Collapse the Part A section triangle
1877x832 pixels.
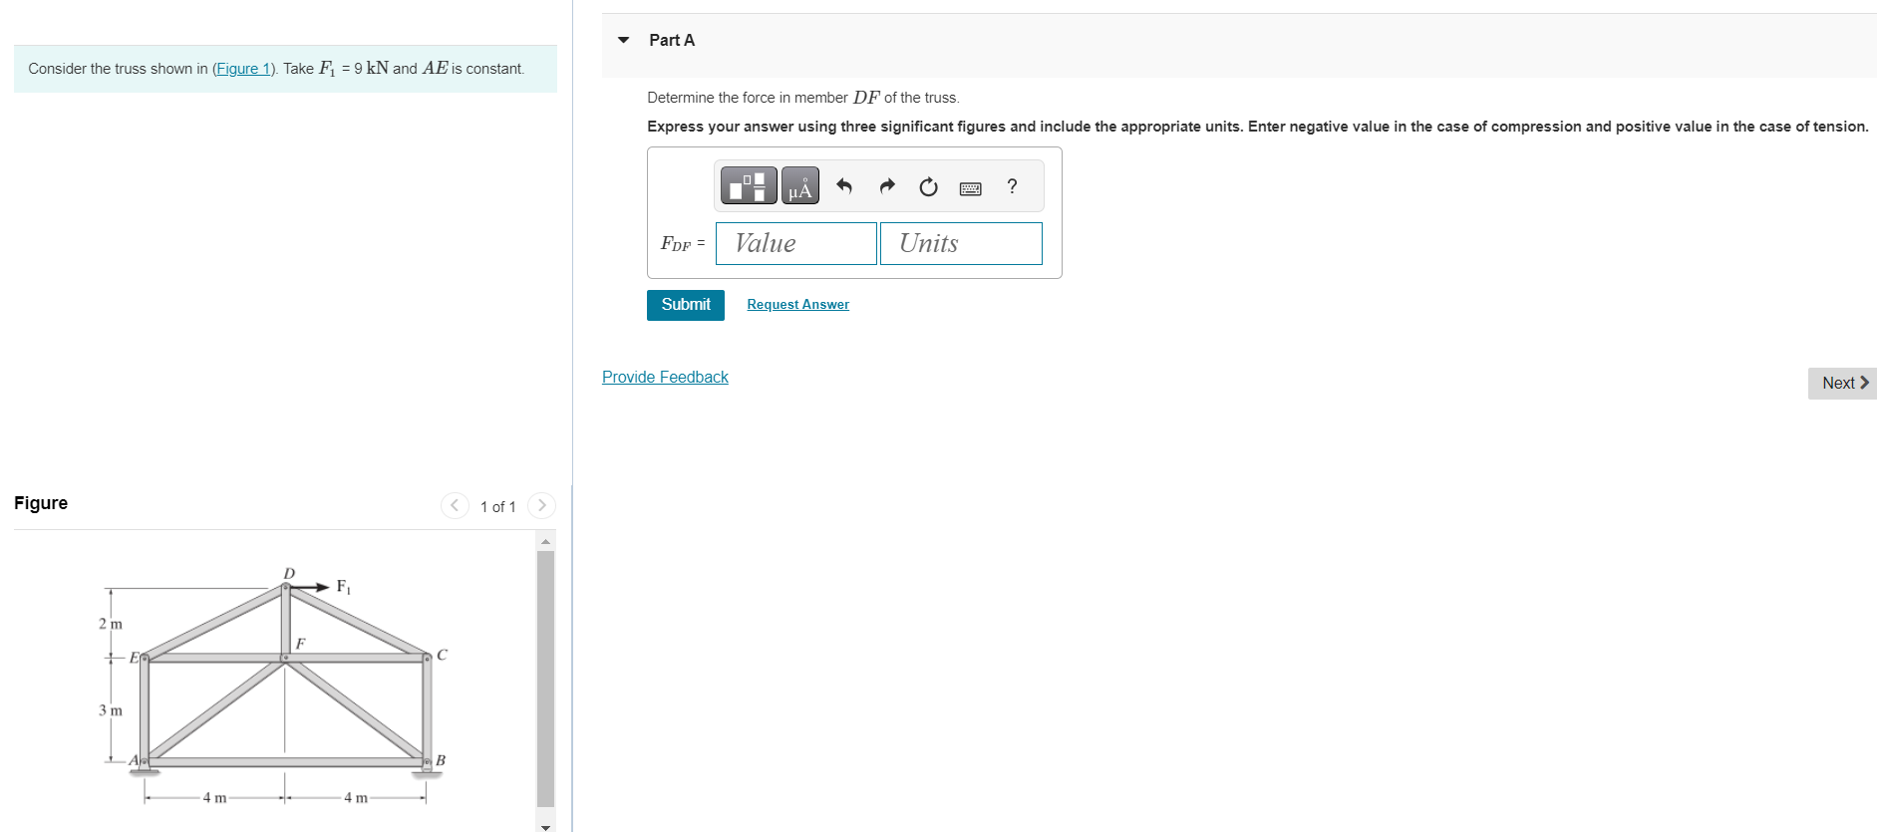(624, 40)
